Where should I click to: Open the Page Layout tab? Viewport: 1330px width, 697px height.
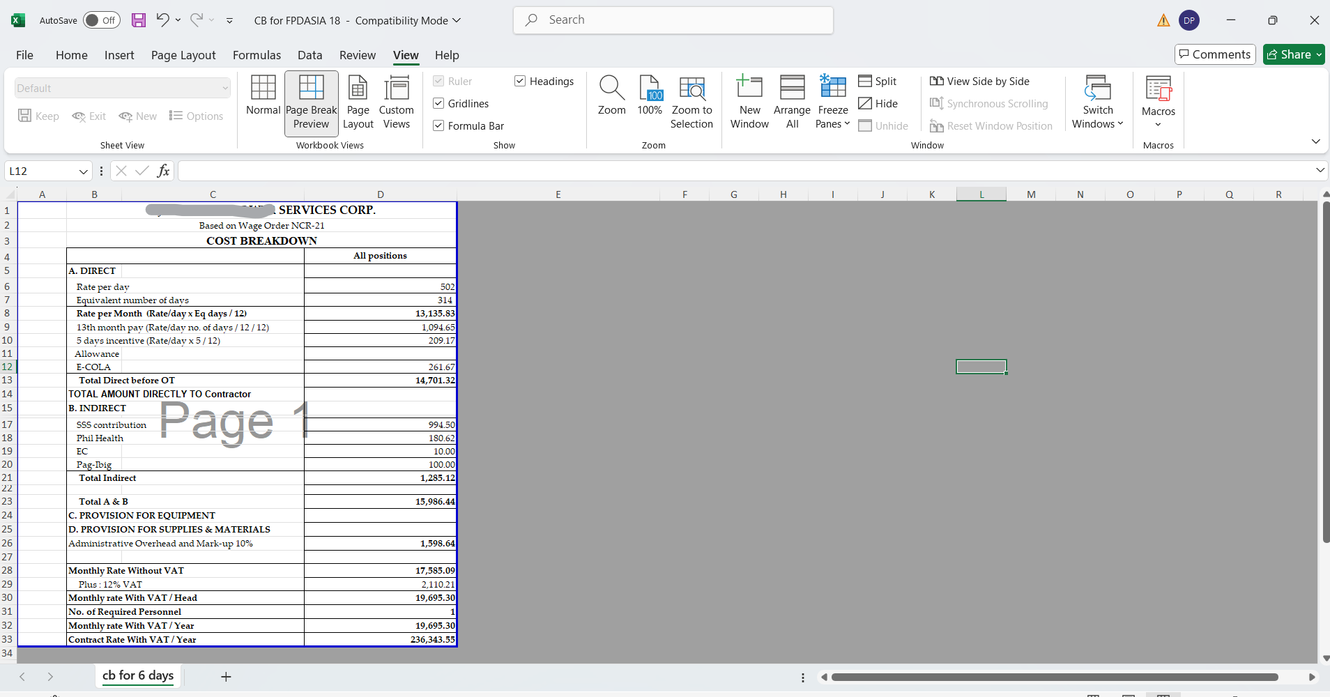[x=183, y=55]
